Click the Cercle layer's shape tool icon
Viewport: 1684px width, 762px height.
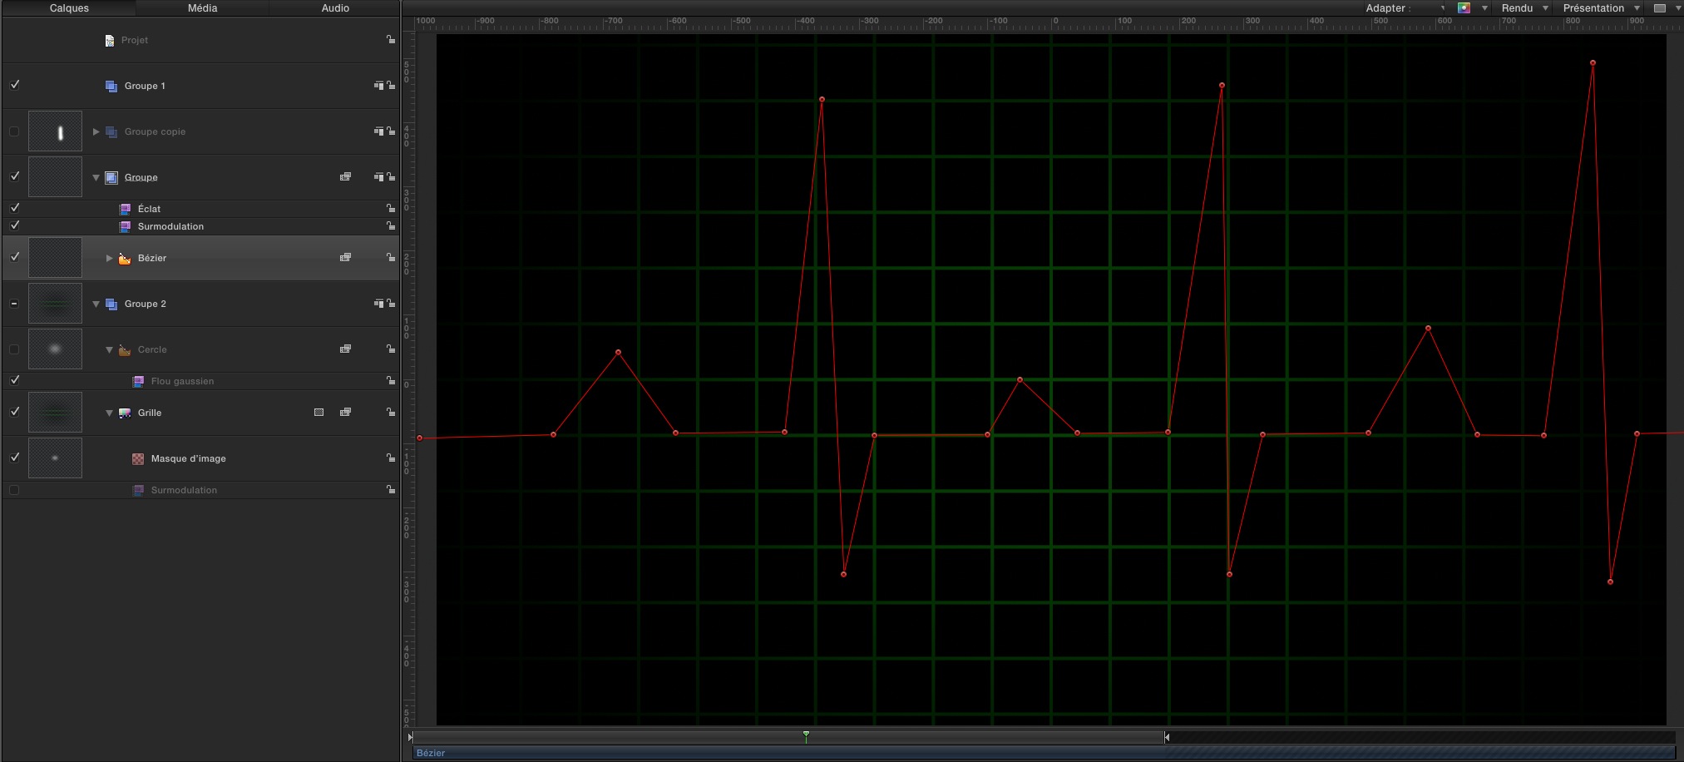124,349
